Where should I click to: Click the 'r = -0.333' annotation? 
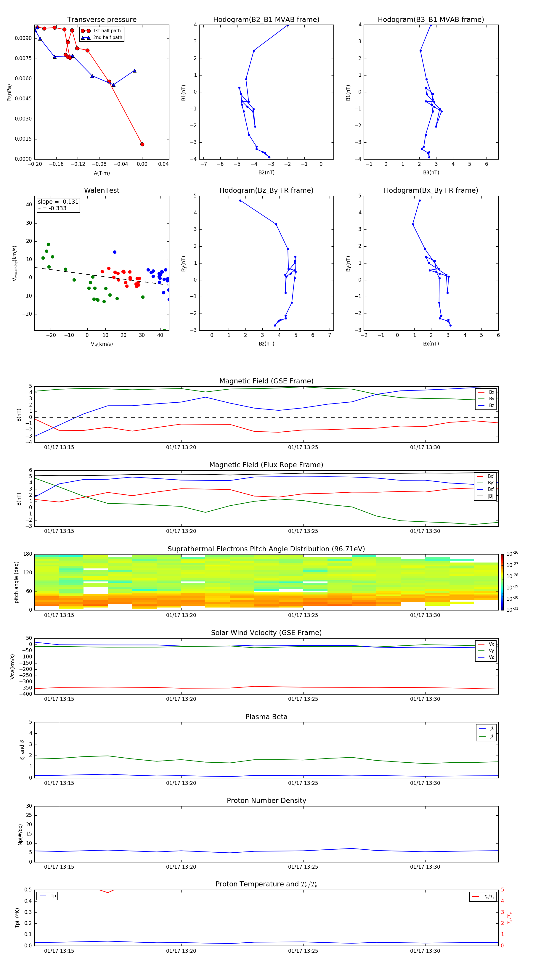pos(52,208)
